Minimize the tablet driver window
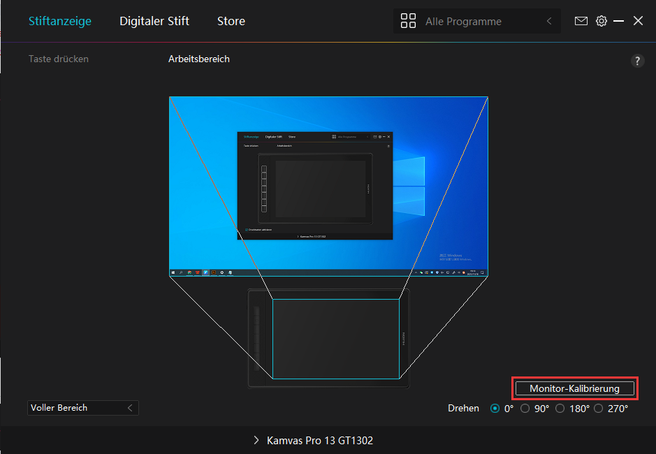 coord(619,21)
